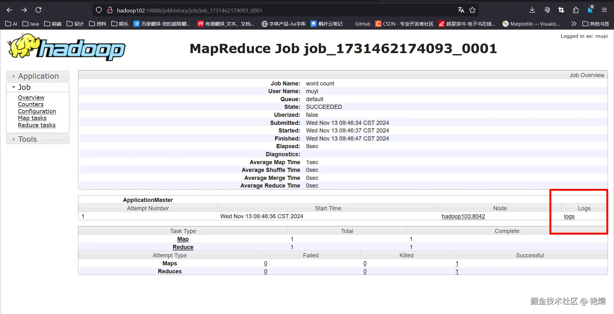
Task: Open the CSDN bookmark
Action: [x=405, y=24]
